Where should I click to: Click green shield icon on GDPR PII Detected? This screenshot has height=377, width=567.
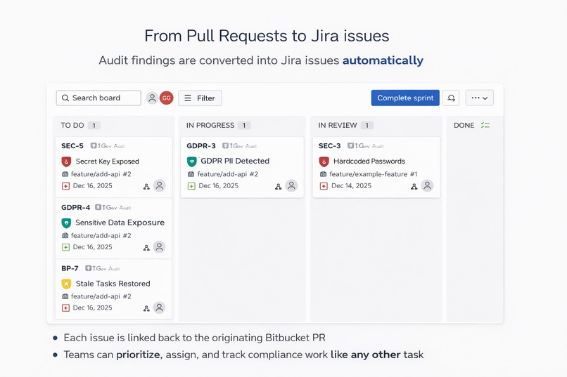click(191, 161)
